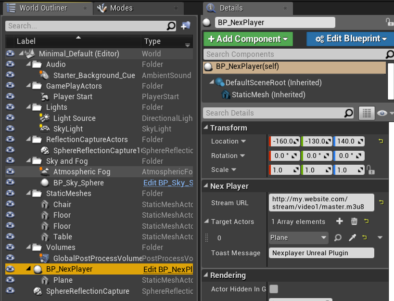Open the Plane actor dropdown
The image size is (394, 301).
tap(299, 237)
